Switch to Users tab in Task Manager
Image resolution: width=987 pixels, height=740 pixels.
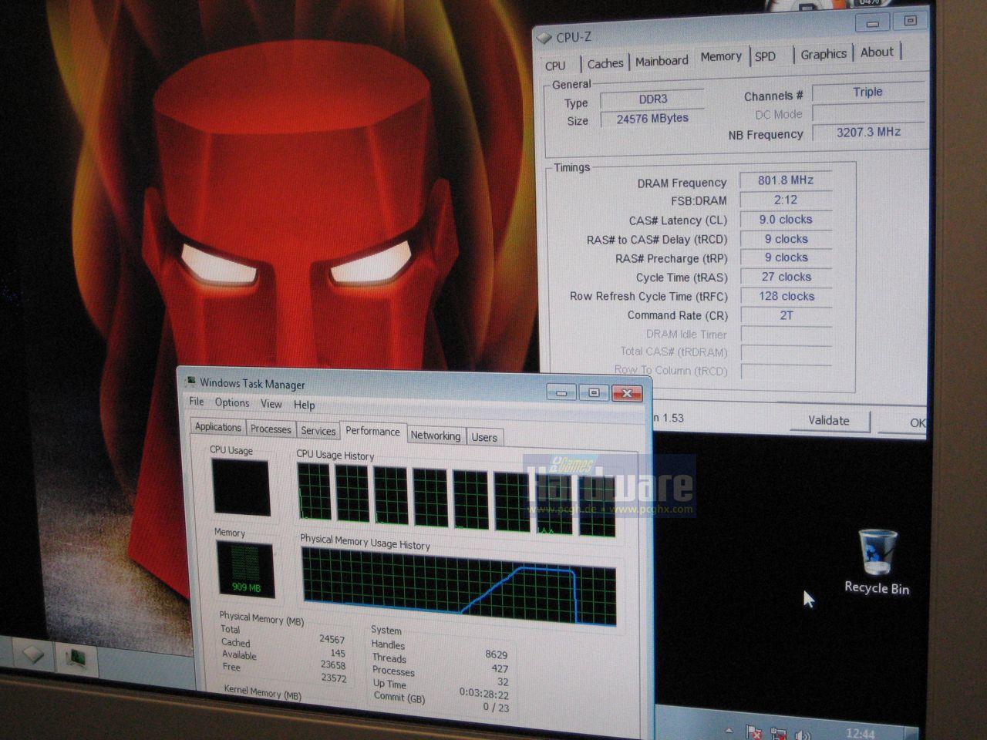484,437
